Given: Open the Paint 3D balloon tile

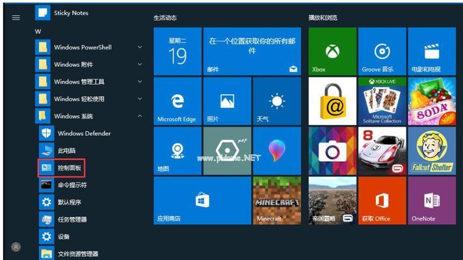Looking at the screenshot, I should (277, 151).
